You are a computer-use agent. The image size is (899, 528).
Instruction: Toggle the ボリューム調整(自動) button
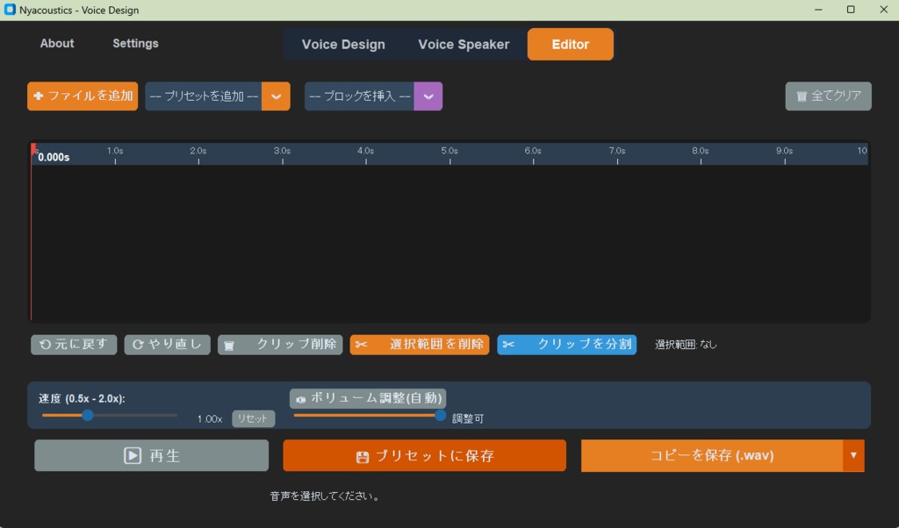click(x=368, y=398)
